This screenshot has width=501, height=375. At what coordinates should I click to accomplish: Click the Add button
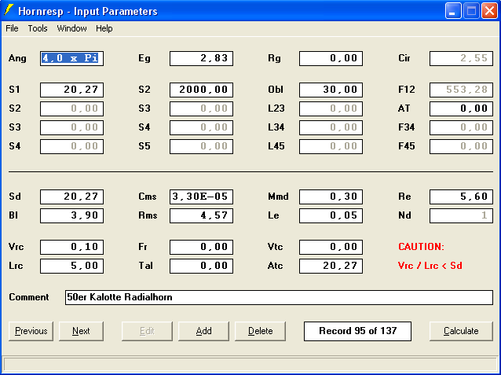203,331
